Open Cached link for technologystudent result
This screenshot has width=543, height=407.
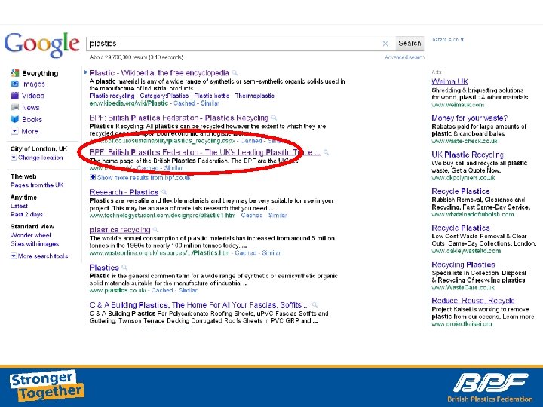tap(252, 215)
